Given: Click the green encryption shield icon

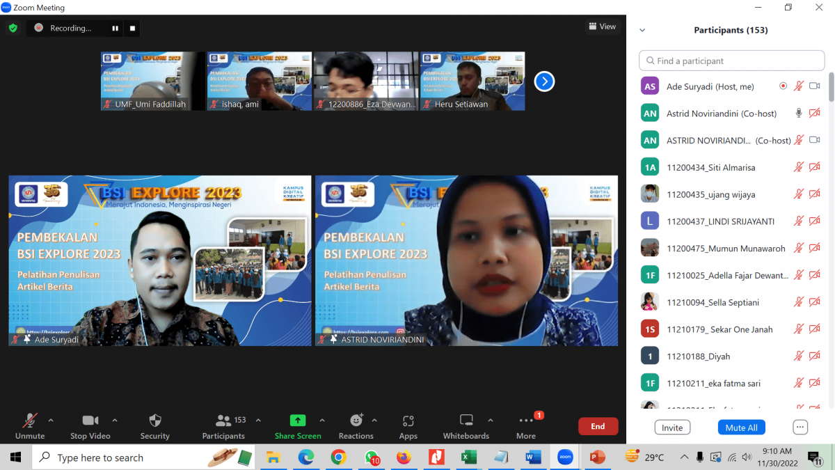Looking at the screenshot, I should click(13, 28).
